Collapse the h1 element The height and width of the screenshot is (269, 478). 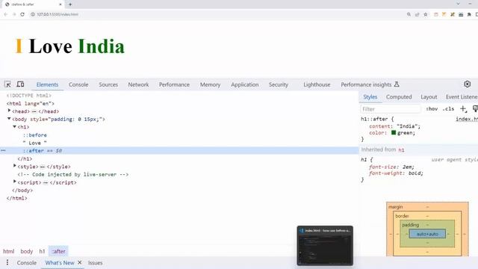[15, 127]
